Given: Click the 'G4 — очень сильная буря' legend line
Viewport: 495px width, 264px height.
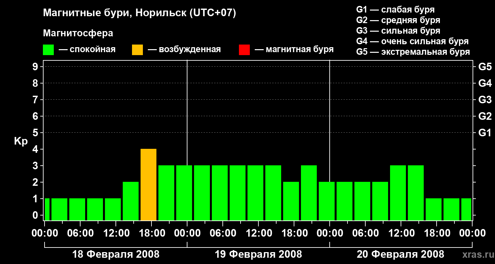Looking at the screenshot, I should coord(412,41).
